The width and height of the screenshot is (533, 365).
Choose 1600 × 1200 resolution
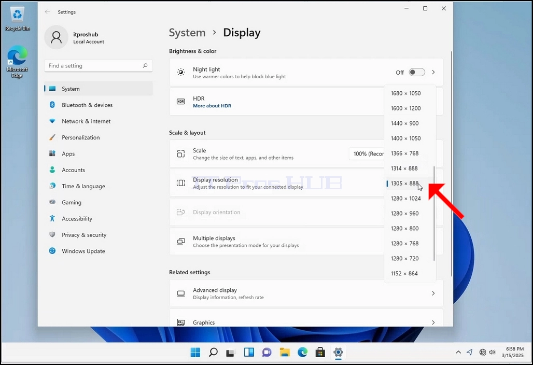pyautogui.click(x=410, y=108)
